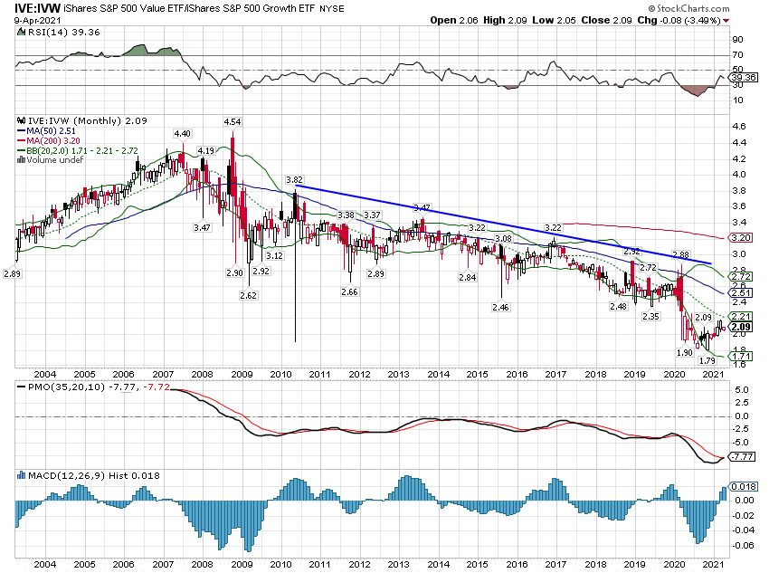Click the 2.66 low price label
The image size is (769, 573).
pos(350,291)
